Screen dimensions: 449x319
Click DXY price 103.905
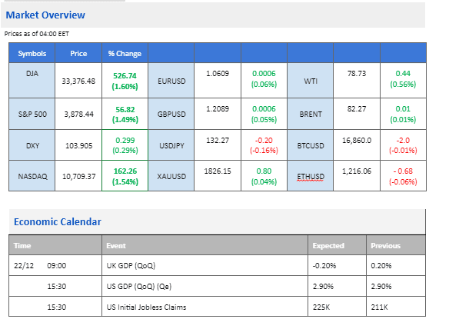point(78,146)
